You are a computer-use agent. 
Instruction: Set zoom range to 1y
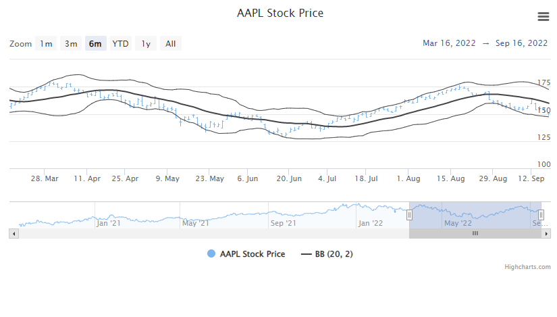tap(146, 44)
